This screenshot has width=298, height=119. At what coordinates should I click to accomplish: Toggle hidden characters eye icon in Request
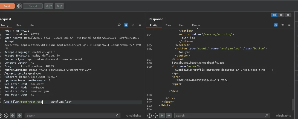(x=119, y=25)
